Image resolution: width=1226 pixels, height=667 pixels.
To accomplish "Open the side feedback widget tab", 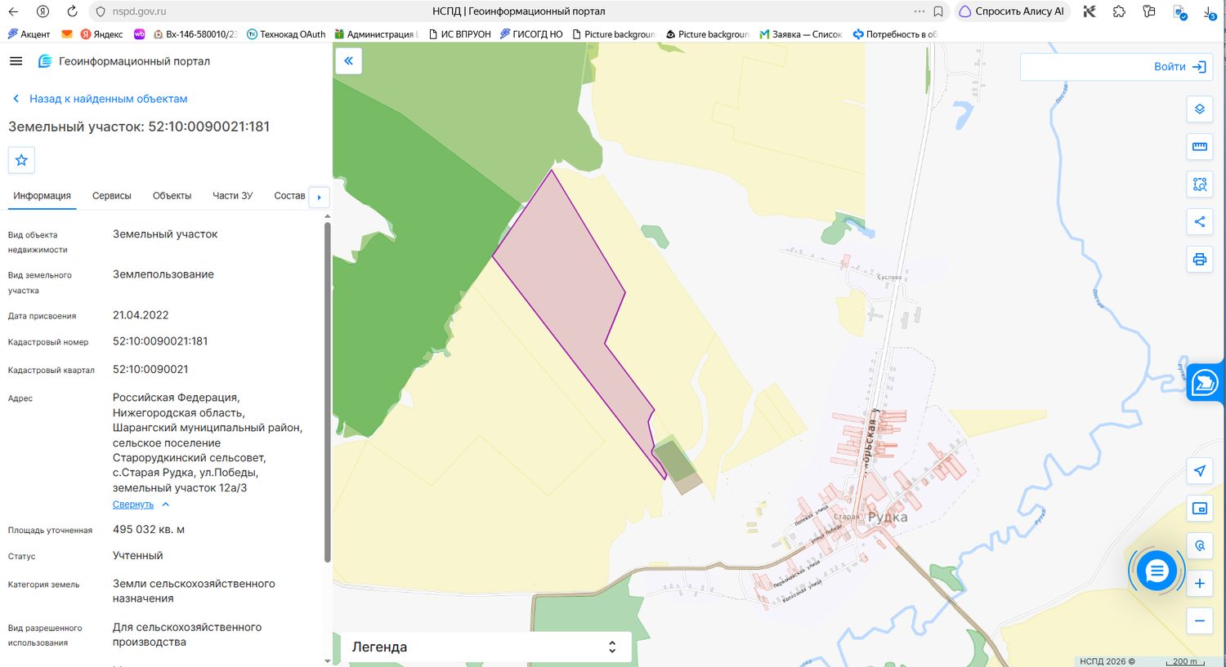I will pos(1206,382).
